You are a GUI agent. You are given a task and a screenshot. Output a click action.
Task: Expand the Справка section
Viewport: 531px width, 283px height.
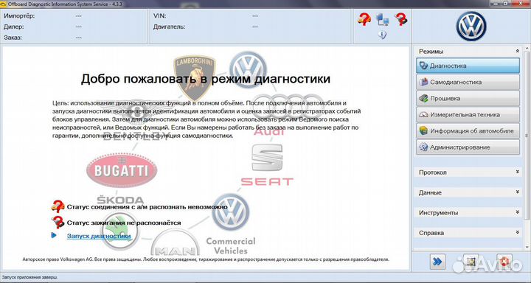tap(518, 232)
